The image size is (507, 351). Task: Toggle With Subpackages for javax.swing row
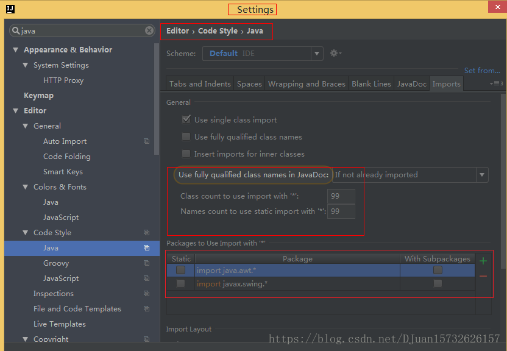click(438, 284)
